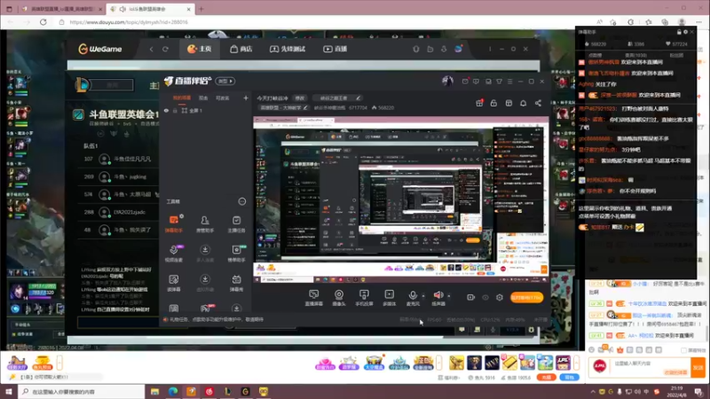Screen dimensions: 710x399
Task: Expand the activity icons arrow in gift bar
Action: [x=438, y=363]
